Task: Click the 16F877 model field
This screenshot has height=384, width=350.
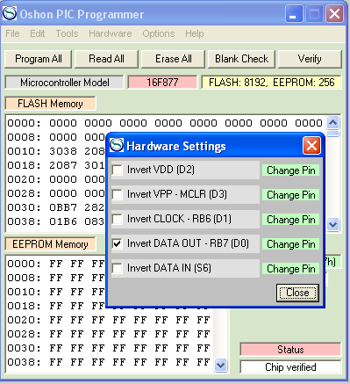Action: click(162, 83)
